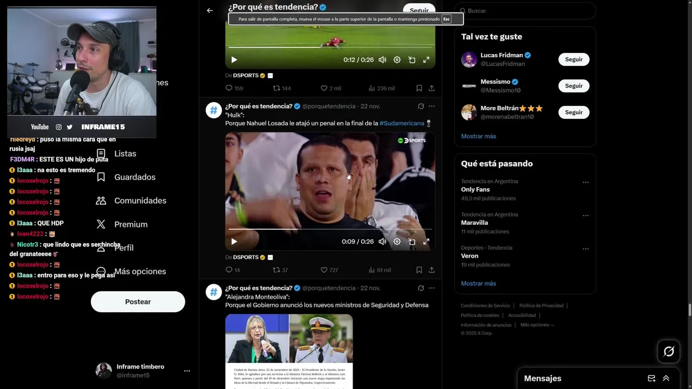Open Política de Privacidad link
Screen dimensions: 692x389
point(541,306)
